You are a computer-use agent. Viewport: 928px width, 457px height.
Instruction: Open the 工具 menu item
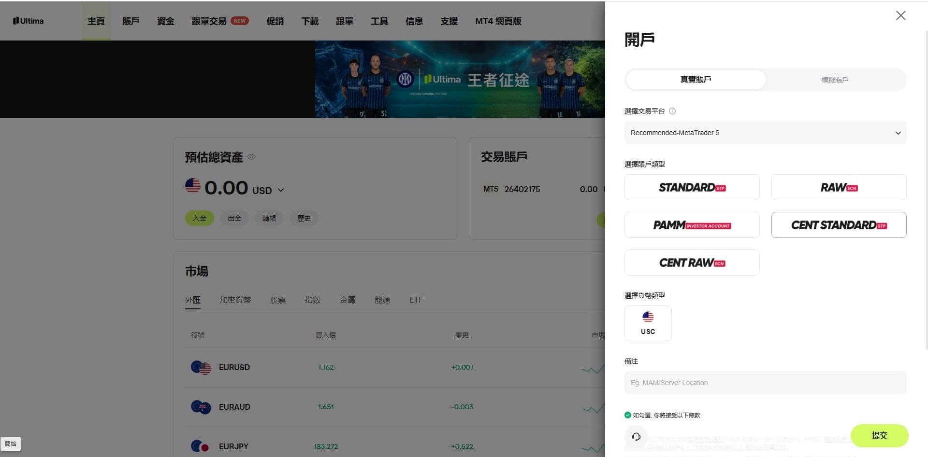coord(379,21)
